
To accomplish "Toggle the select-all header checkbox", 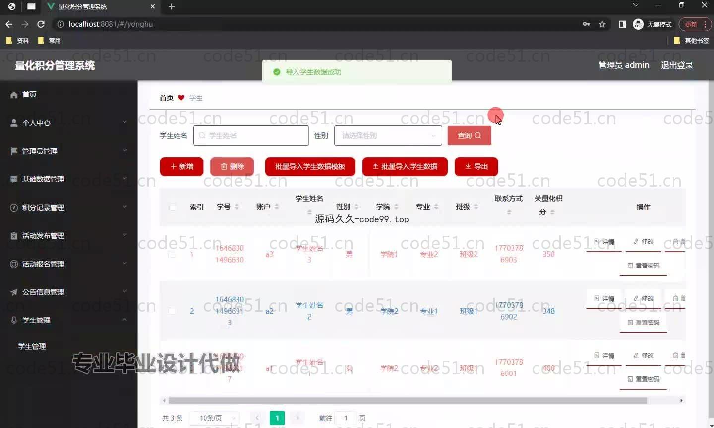I will [172, 207].
